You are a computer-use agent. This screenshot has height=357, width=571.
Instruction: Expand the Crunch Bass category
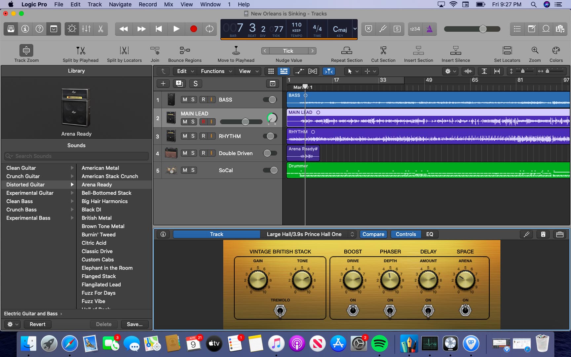coord(72,210)
